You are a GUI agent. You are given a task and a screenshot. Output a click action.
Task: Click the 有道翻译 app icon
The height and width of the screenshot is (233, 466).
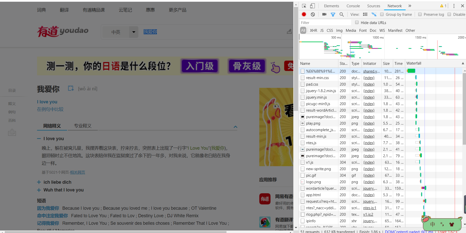[x=265, y=222]
